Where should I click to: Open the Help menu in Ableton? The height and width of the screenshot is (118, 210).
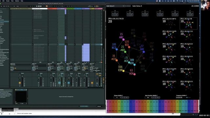coord(22,1)
